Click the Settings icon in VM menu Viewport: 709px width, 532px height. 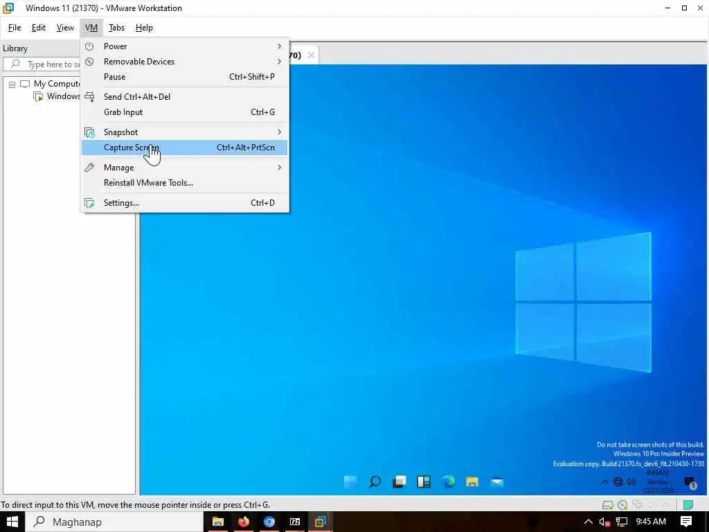click(89, 203)
